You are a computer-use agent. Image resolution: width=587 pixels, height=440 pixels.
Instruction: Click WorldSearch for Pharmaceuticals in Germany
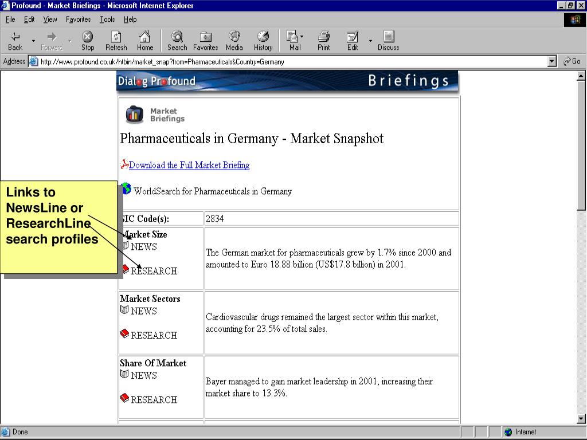(213, 191)
